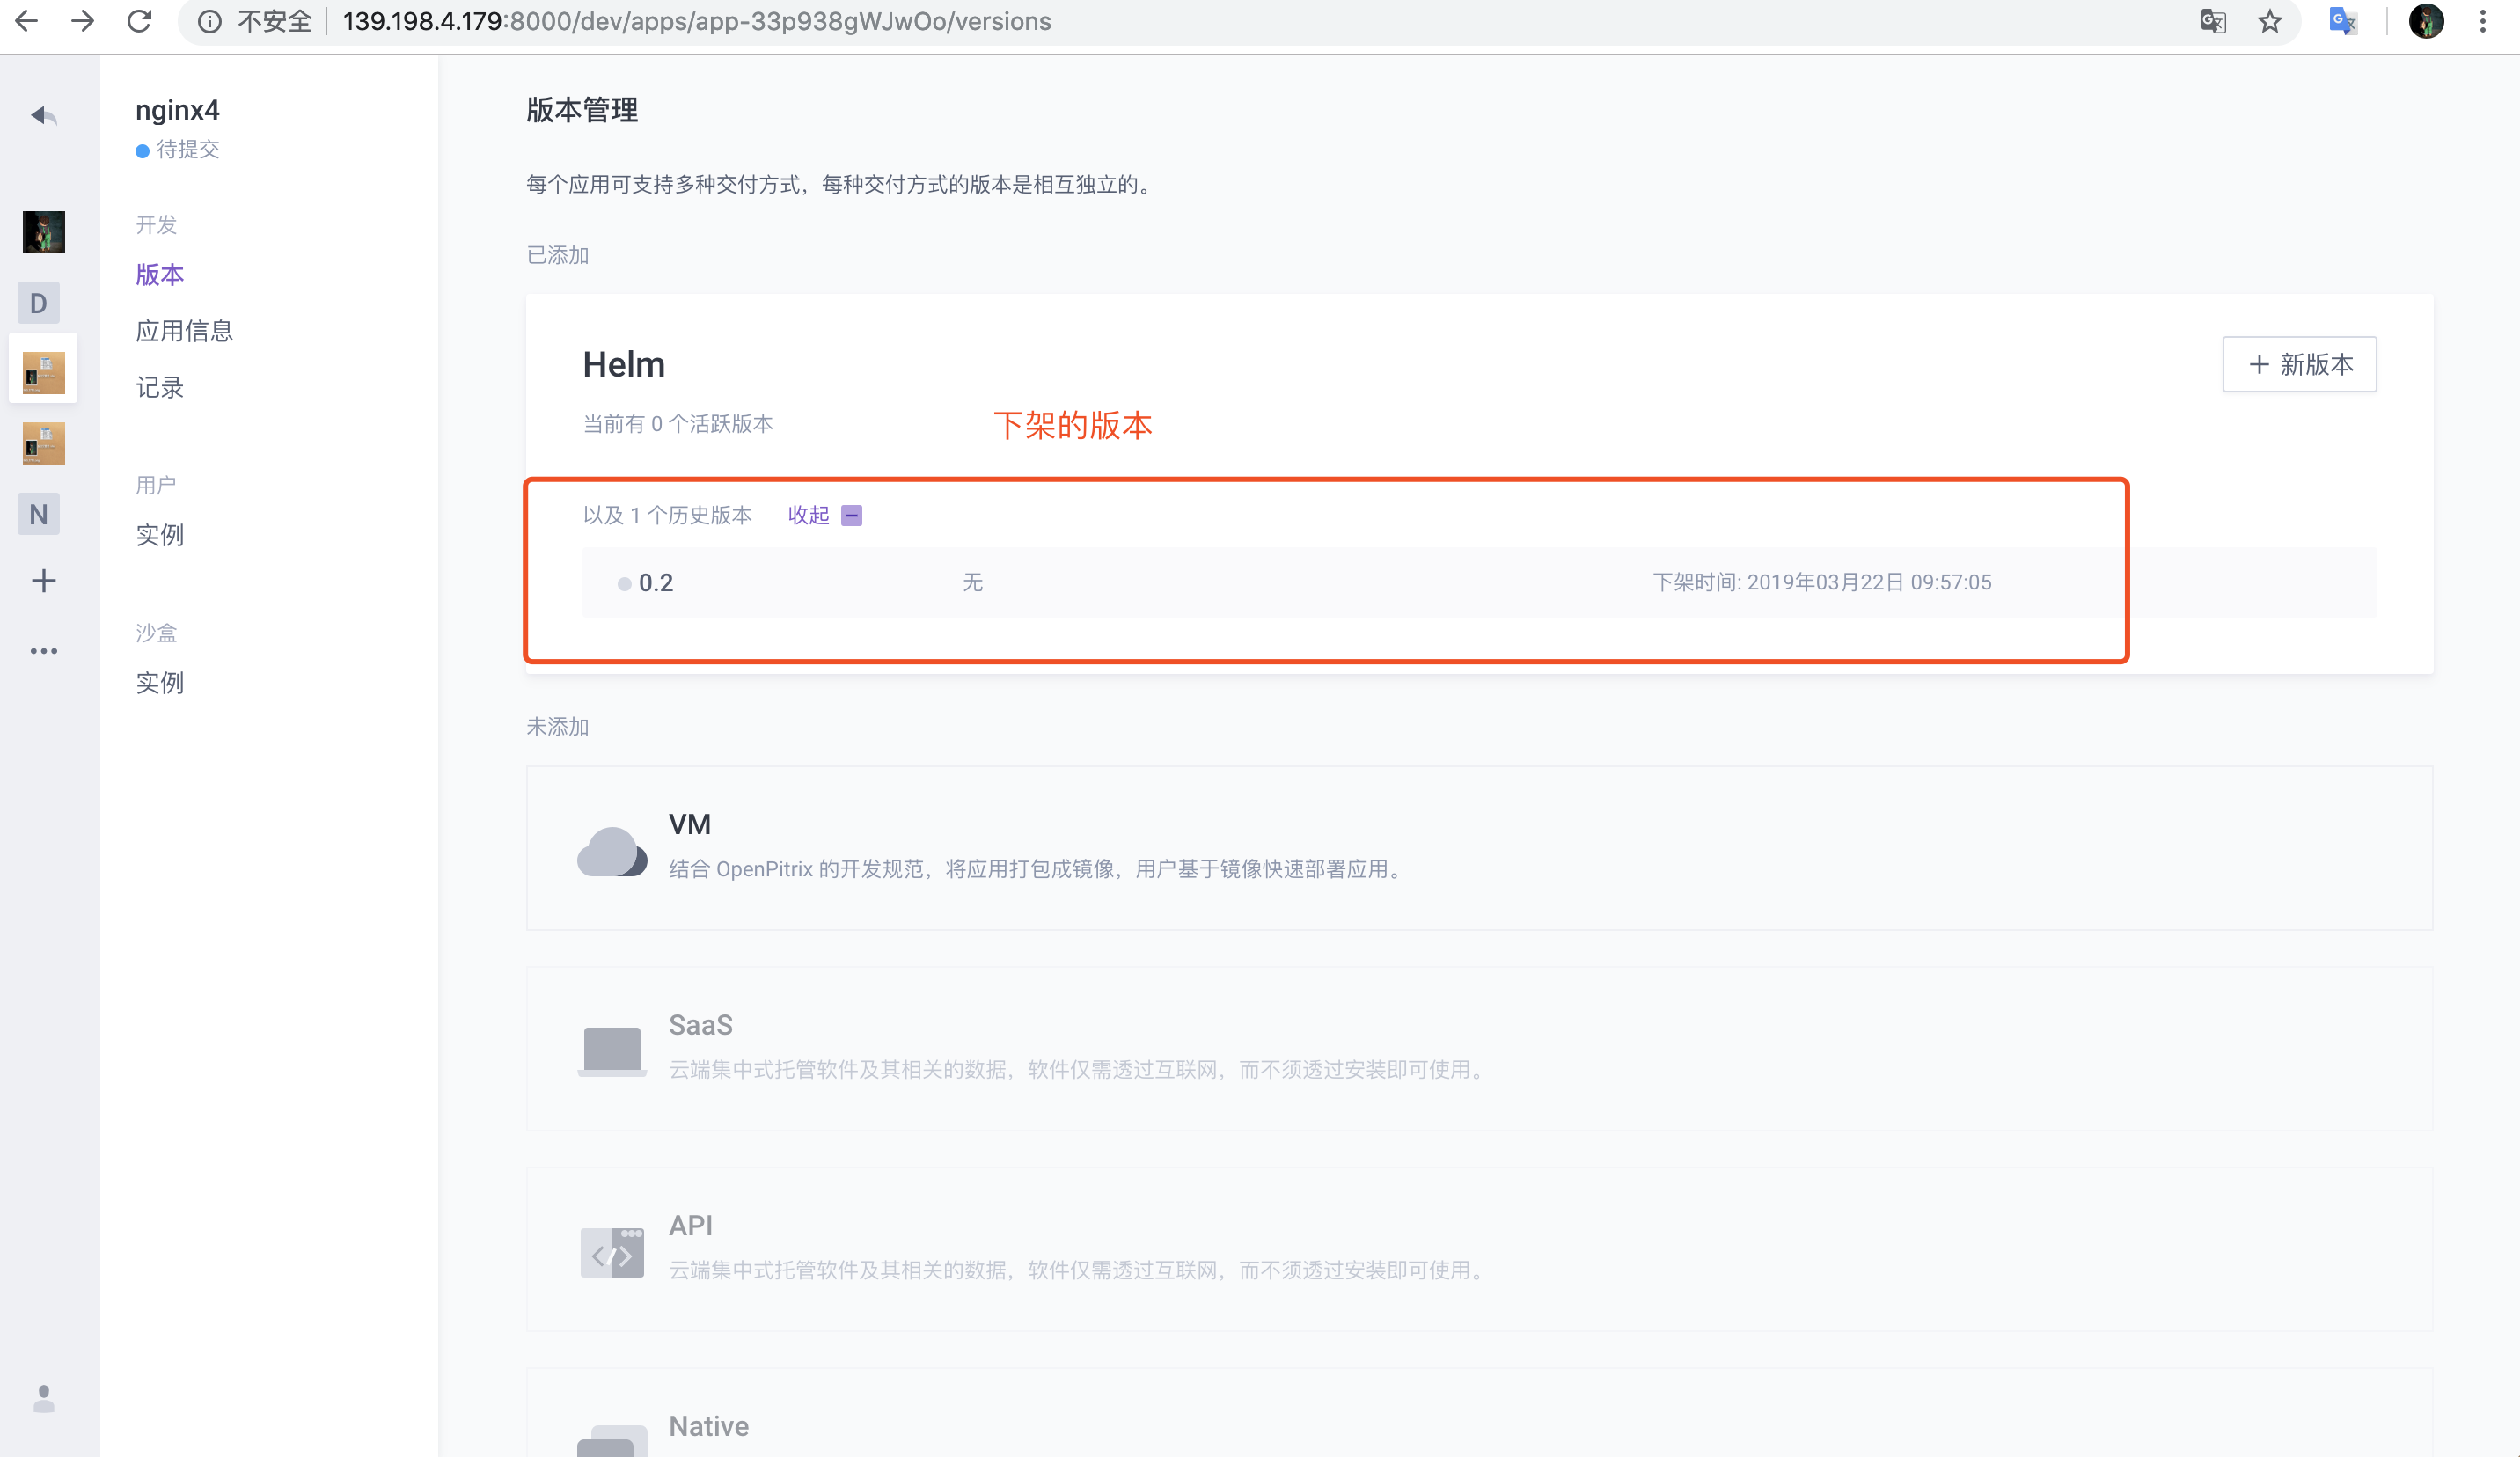
Task: Open the Google Translate extension icon
Action: 2343,21
